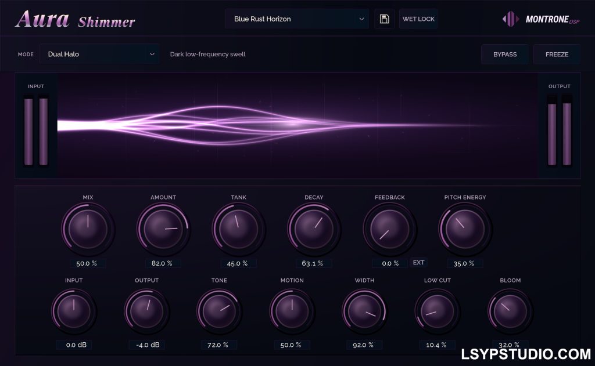Image resolution: width=595 pixels, height=366 pixels.
Task: Click the PITCH ENERGY value 35.0 %
Action: click(x=464, y=263)
